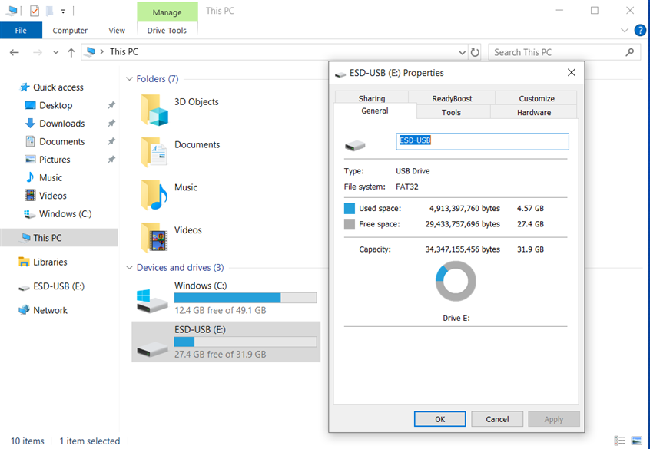Switch to Details view in status bar
This screenshot has width=650, height=449.
pos(620,441)
